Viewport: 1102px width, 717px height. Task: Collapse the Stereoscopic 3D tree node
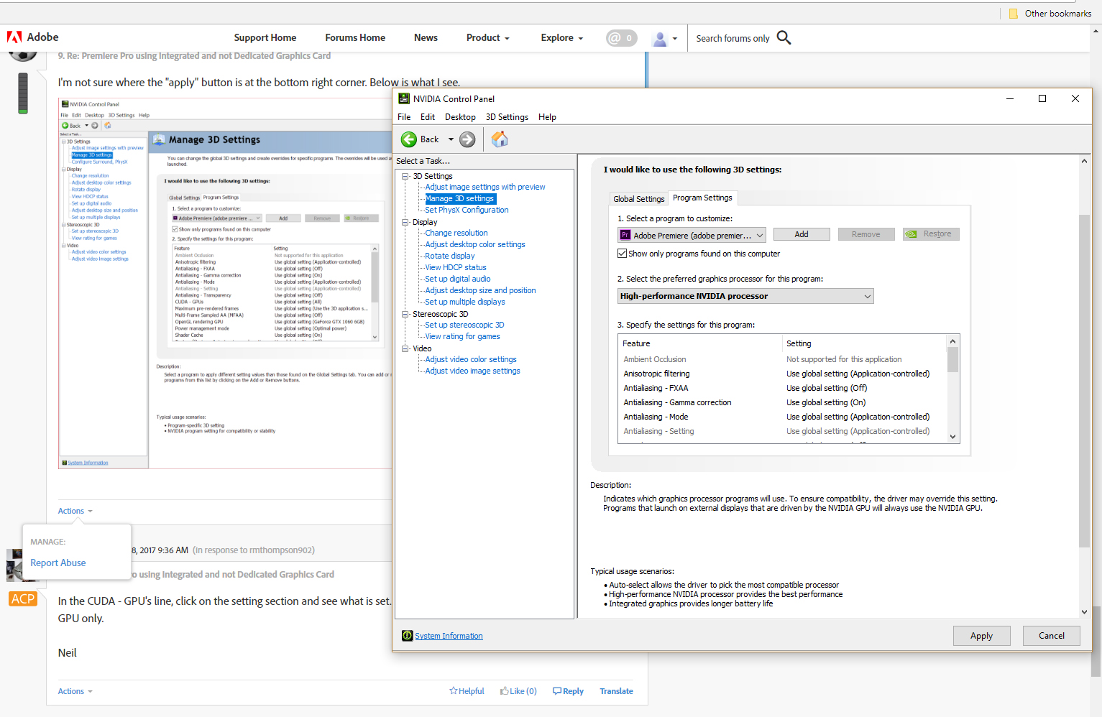tap(405, 314)
